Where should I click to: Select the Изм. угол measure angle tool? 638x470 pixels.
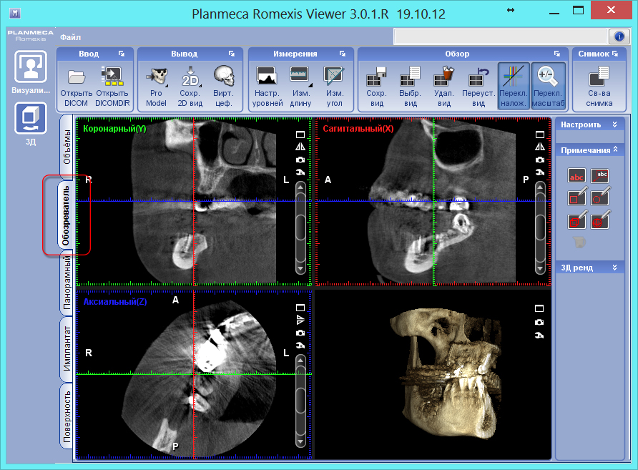click(334, 87)
